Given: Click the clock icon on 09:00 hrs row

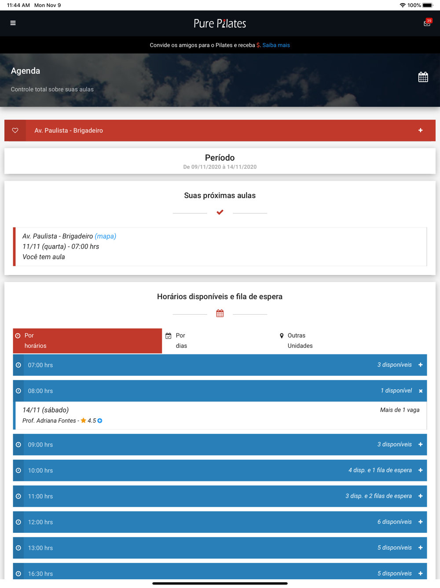Looking at the screenshot, I should pyautogui.click(x=18, y=445).
